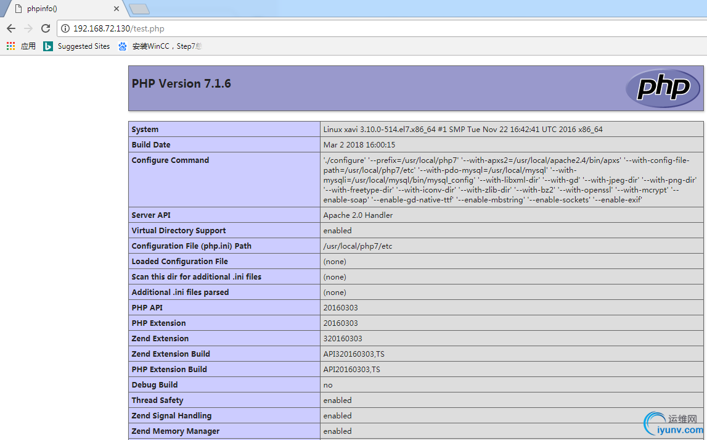
Task: Click the Apache 2.0 Handler value
Action: point(358,215)
